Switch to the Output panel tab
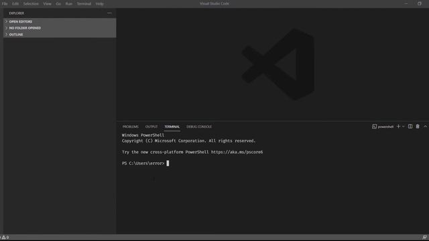Screen dimensions: 429x241 click(151, 127)
